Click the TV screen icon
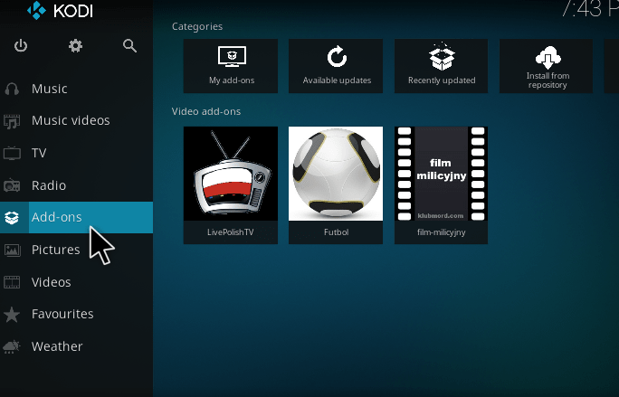619x397 pixels. pyautogui.click(x=12, y=153)
